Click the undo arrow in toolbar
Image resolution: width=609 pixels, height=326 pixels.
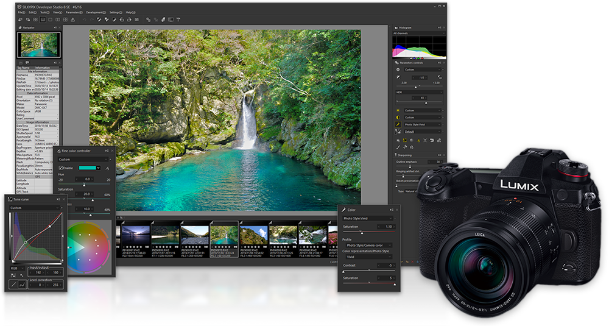[x=84, y=19]
